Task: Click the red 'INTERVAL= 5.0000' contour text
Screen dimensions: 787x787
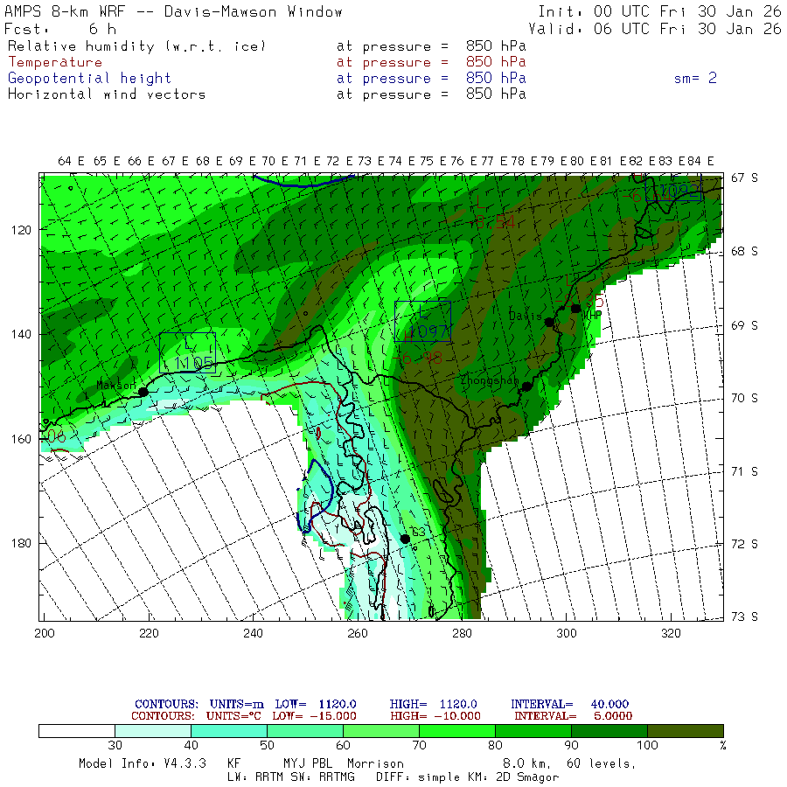Action: [x=573, y=715]
